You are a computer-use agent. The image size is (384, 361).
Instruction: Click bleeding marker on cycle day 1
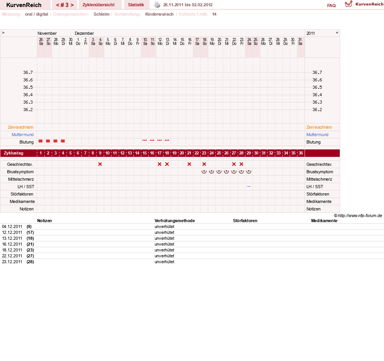(x=41, y=141)
